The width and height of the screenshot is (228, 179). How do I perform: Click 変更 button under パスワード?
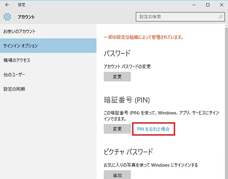117,77
